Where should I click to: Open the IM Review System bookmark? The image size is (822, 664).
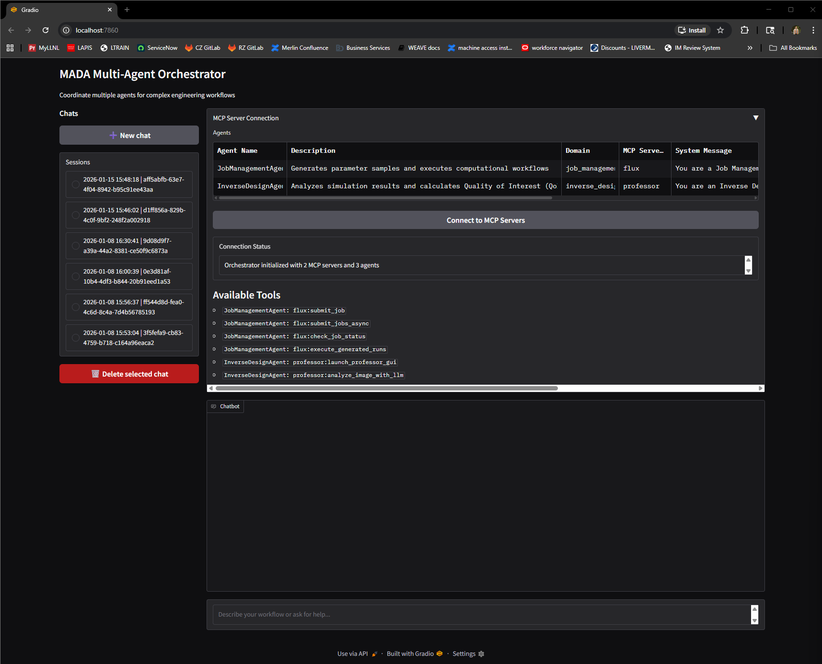[x=692, y=48]
